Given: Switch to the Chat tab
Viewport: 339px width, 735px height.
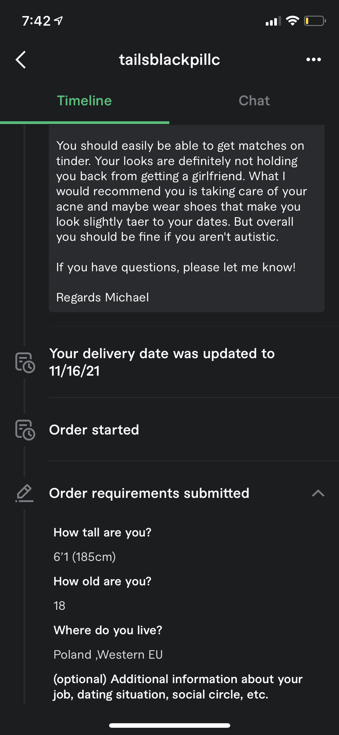Looking at the screenshot, I should point(254,101).
